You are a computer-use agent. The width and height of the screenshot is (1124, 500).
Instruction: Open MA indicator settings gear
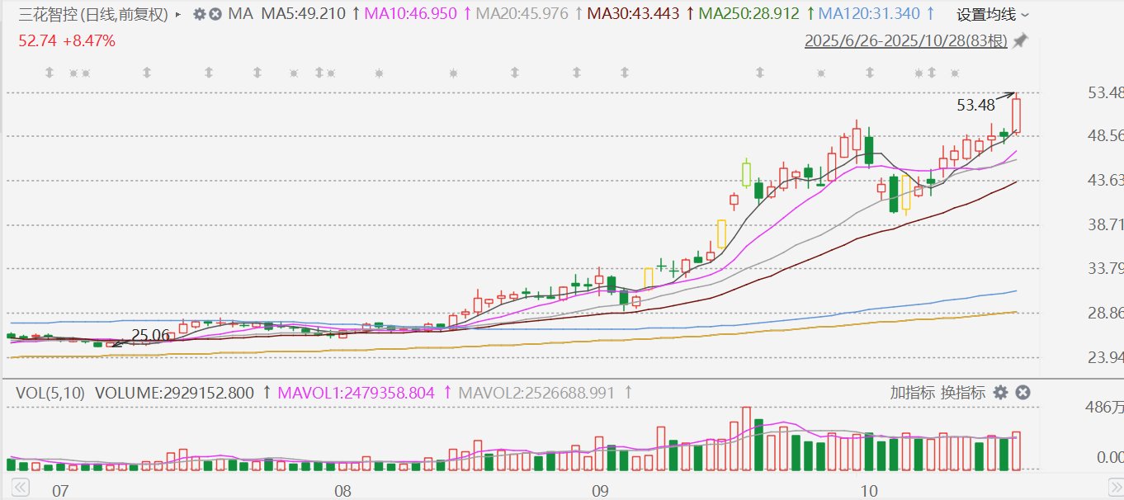pos(199,14)
